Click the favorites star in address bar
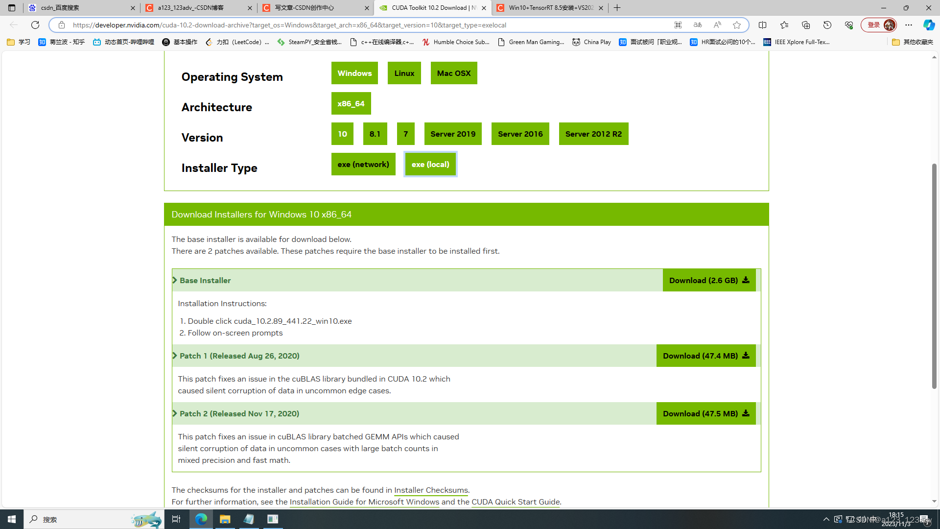Viewport: 940px width, 529px height. tap(737, 25)
